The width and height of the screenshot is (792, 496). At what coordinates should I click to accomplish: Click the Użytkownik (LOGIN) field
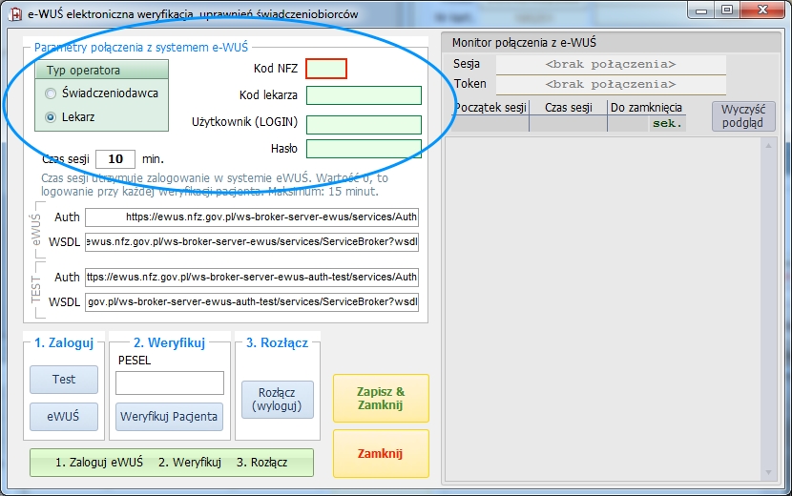click(364, 124)
